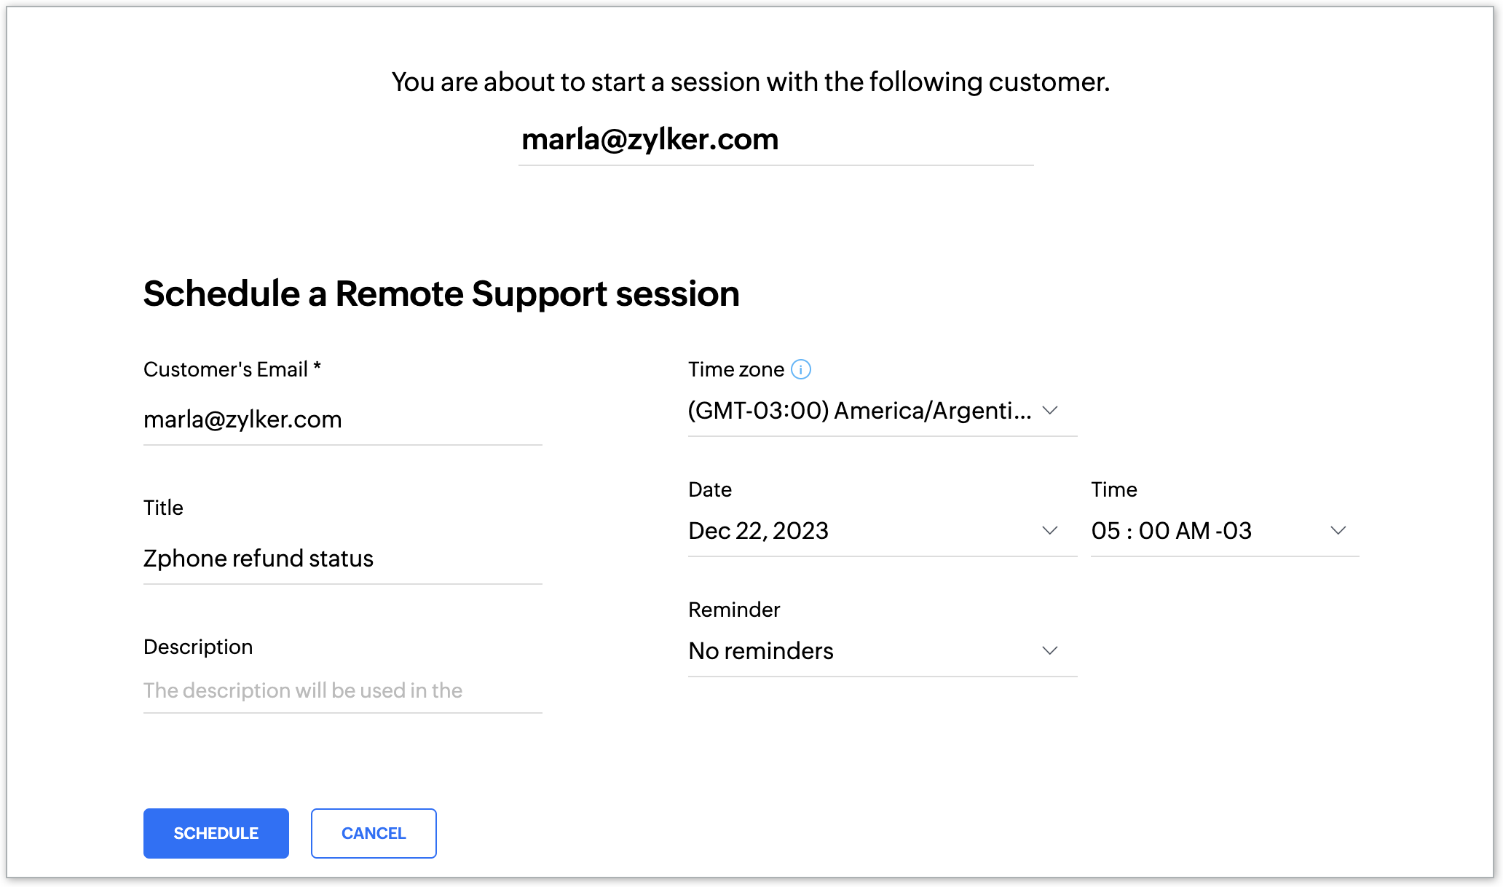
Task: Select the Dec 22, 2023 date value
Action: 758,531
